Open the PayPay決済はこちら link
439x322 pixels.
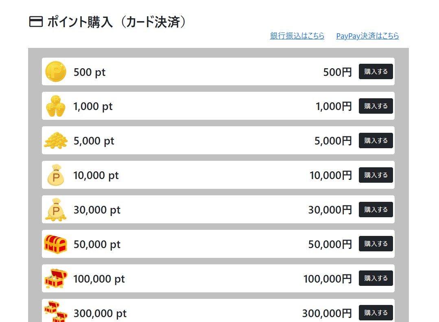click(x=367, y=36)
